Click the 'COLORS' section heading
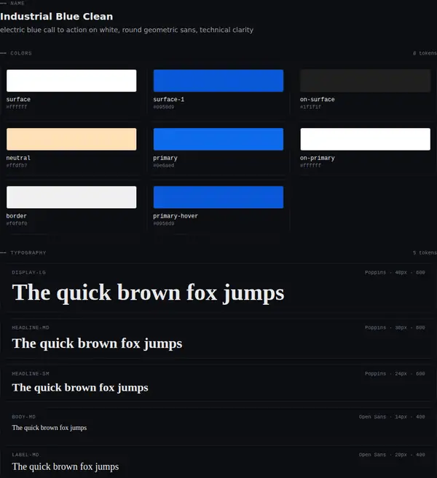The height and width of the screenshot is (478, 437). click(21, 53)
